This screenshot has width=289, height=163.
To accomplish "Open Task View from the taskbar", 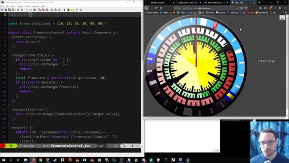I will (18, 160).
